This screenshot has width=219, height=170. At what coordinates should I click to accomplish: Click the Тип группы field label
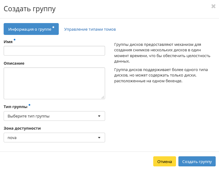point(15,107)
